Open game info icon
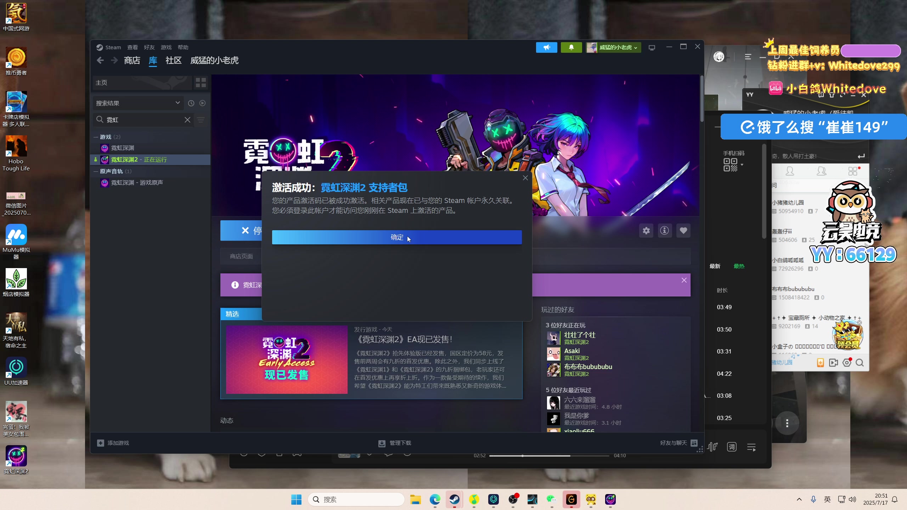 [x=665, y=231]
